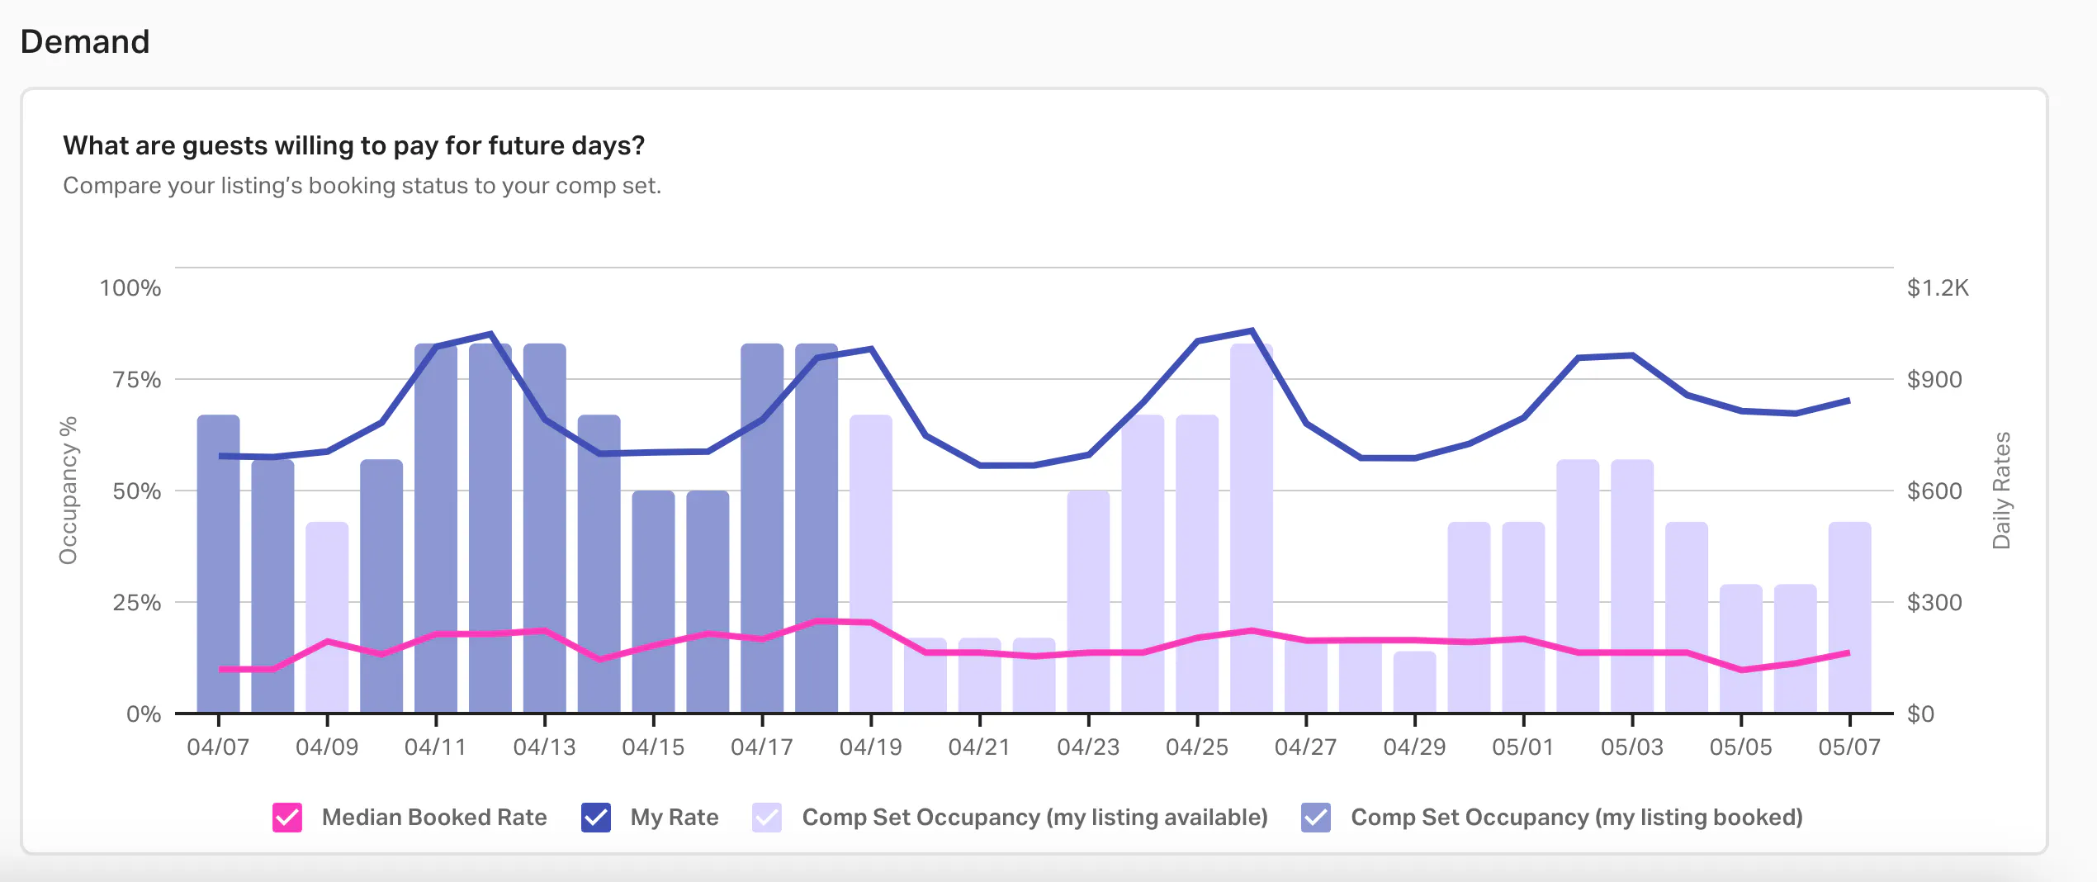This screenshot has width=2097, height=882.
Task: Click the 75% occupancy axis label
Action: coord(137,380)
